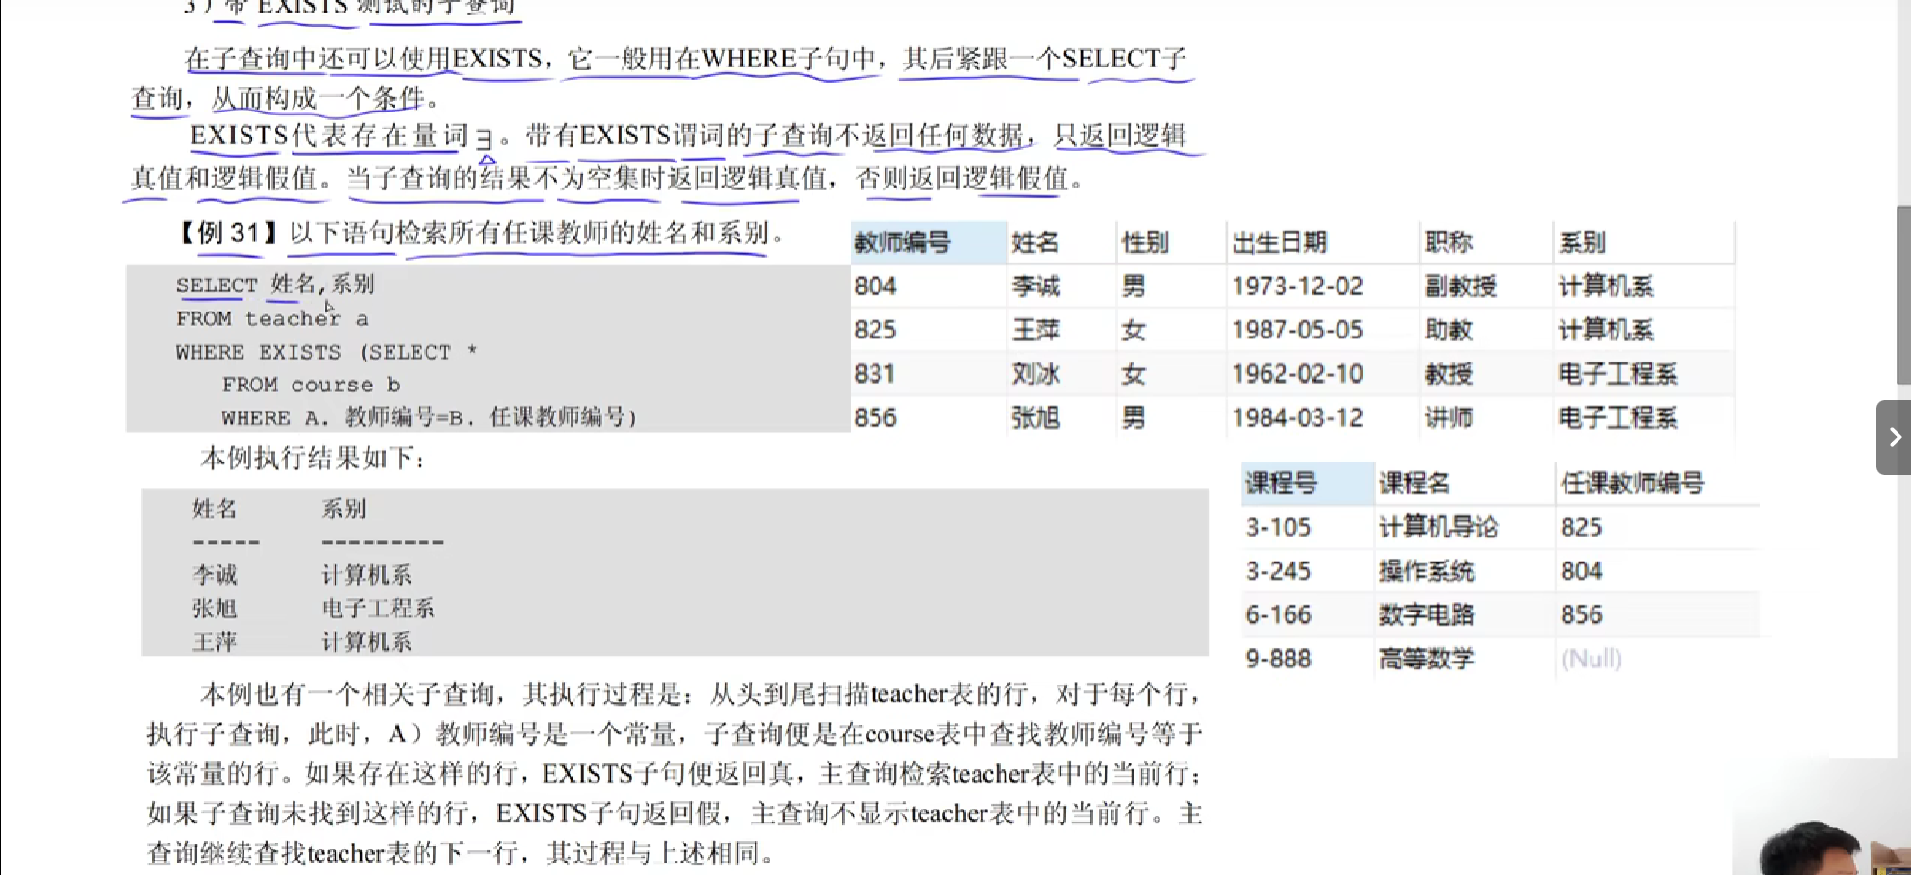Click the 副教授 title cell

point(1461,287)
